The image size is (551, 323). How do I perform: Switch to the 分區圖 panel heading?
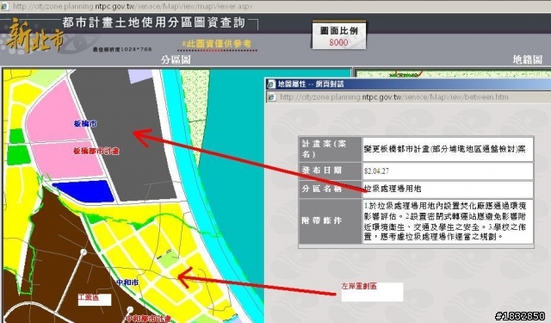(x=176, y=59)
